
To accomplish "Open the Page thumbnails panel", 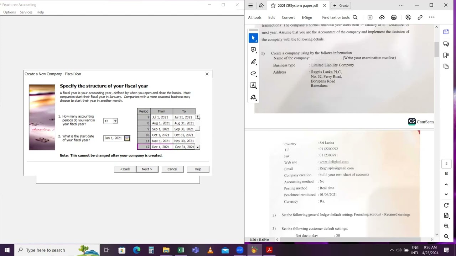I will pyautogui.click(x=446, y=66).
